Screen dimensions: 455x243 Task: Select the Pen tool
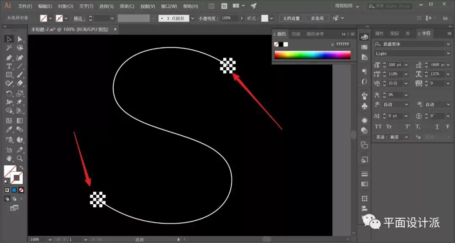coord(9,58)
